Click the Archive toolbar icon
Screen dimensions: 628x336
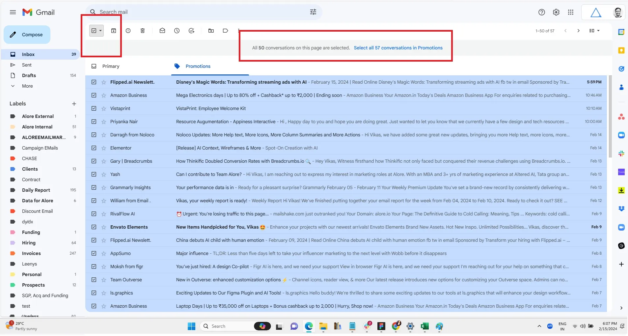click(x=114, y=31)
